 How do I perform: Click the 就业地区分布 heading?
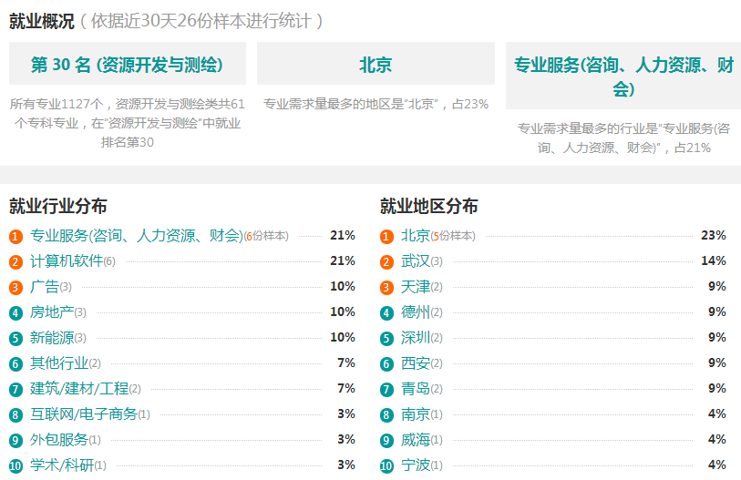pyautogui.click(x=428, y=206)
